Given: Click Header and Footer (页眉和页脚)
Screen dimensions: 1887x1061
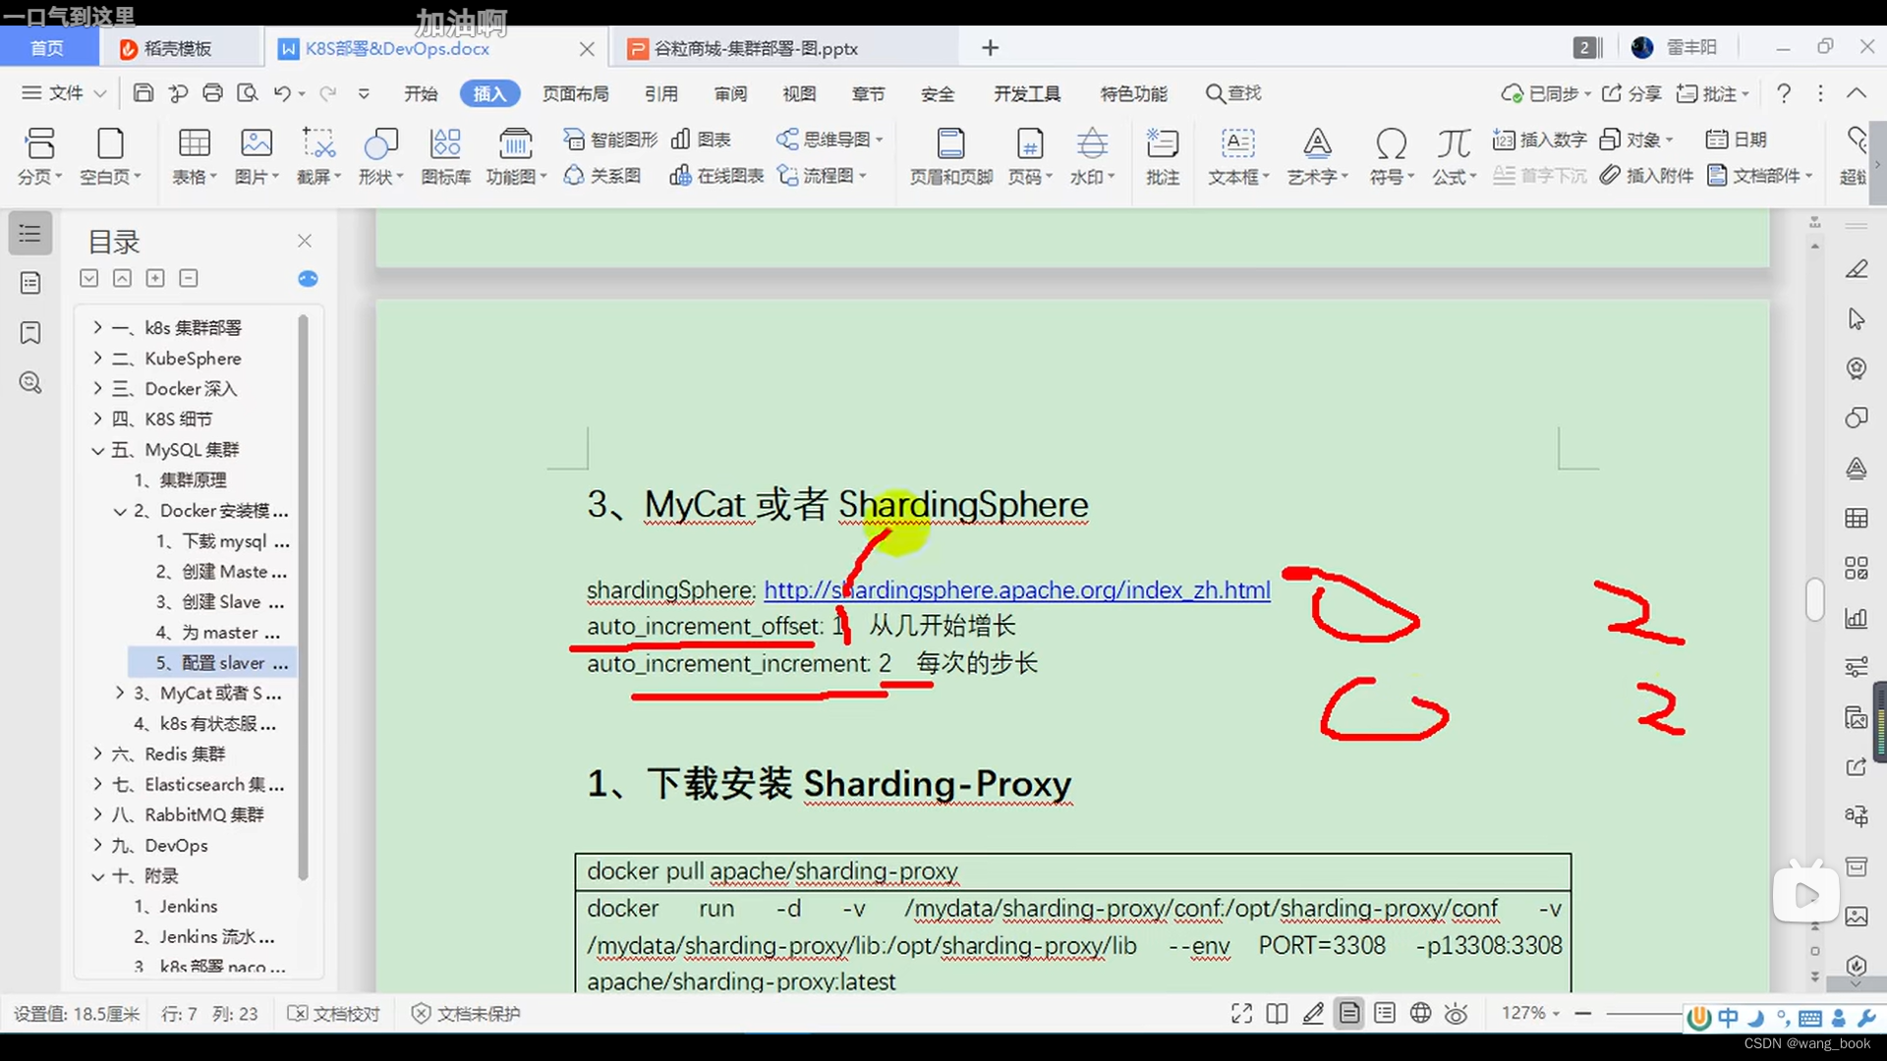Looking at the screenshot, I should pos(950,155).
